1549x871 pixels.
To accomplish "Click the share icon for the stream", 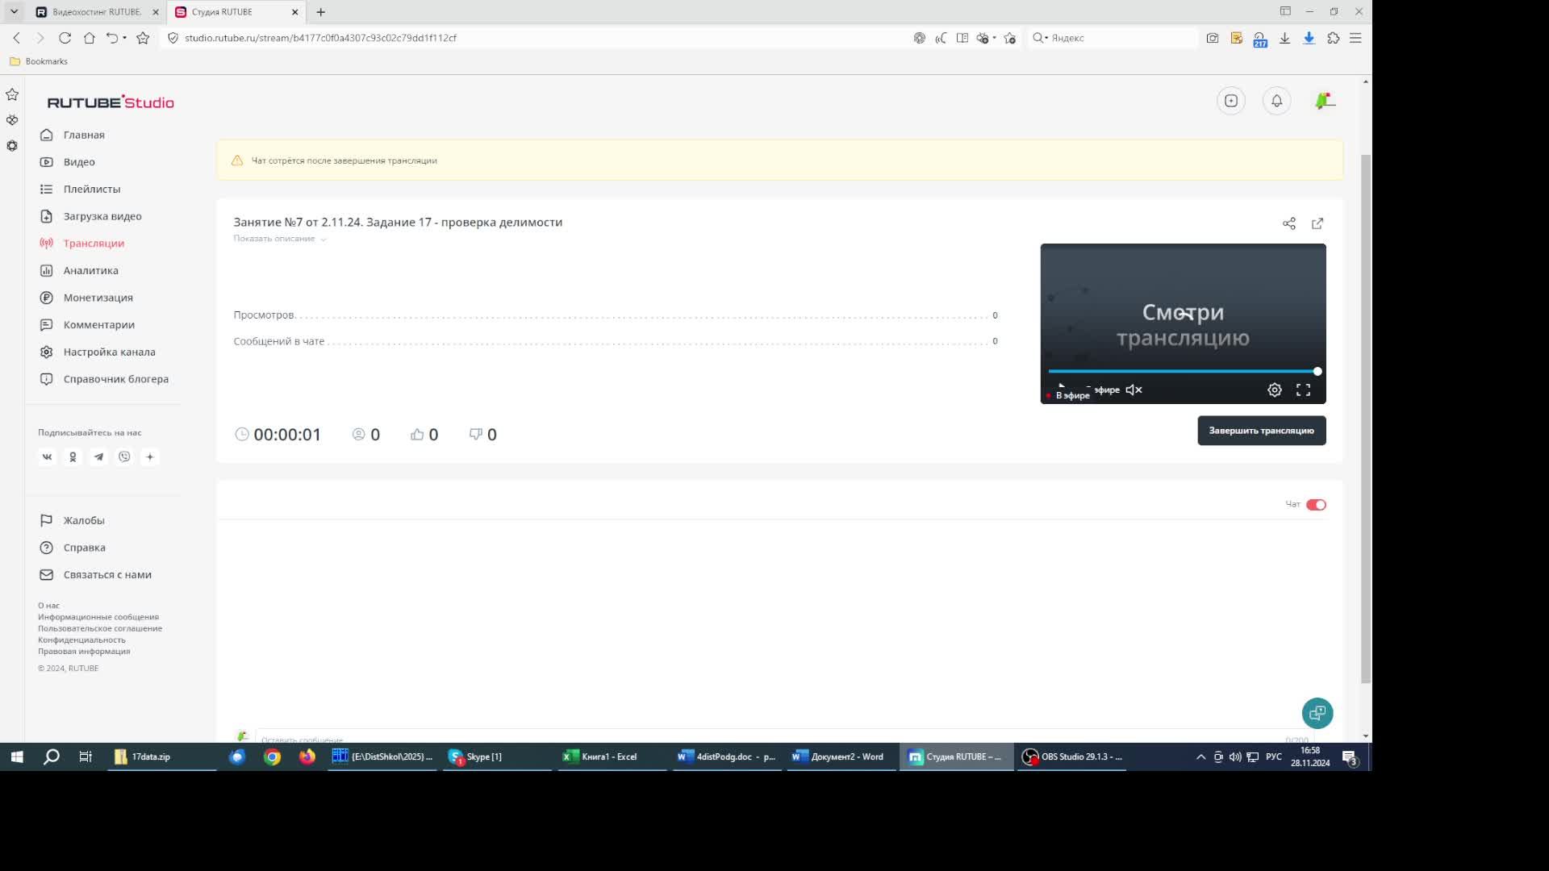I will [1289, 223].
